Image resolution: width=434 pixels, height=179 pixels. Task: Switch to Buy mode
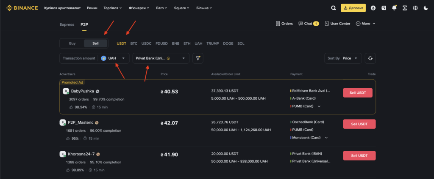coord(72,43)
